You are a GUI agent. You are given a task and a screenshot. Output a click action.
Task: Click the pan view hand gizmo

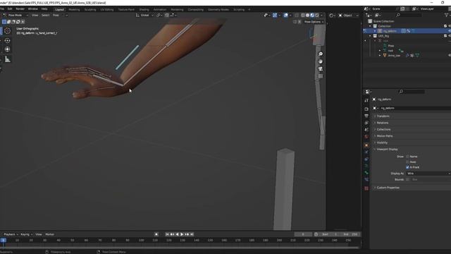[x=321, y=61]
